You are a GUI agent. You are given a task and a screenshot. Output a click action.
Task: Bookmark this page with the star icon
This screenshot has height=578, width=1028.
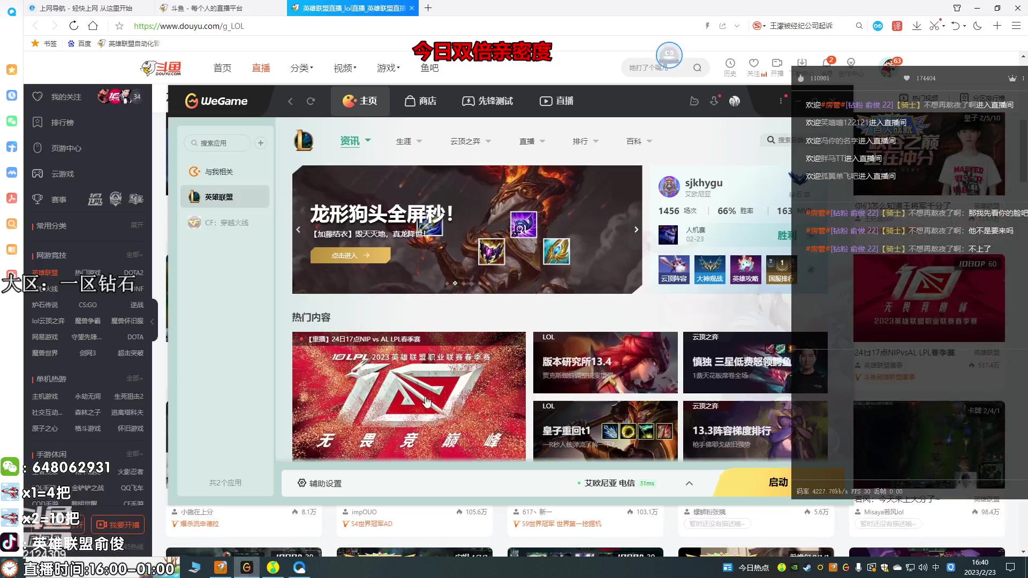pos(119,26)
